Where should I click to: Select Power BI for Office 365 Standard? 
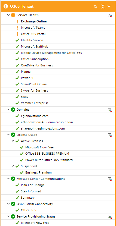coord(49,160)
